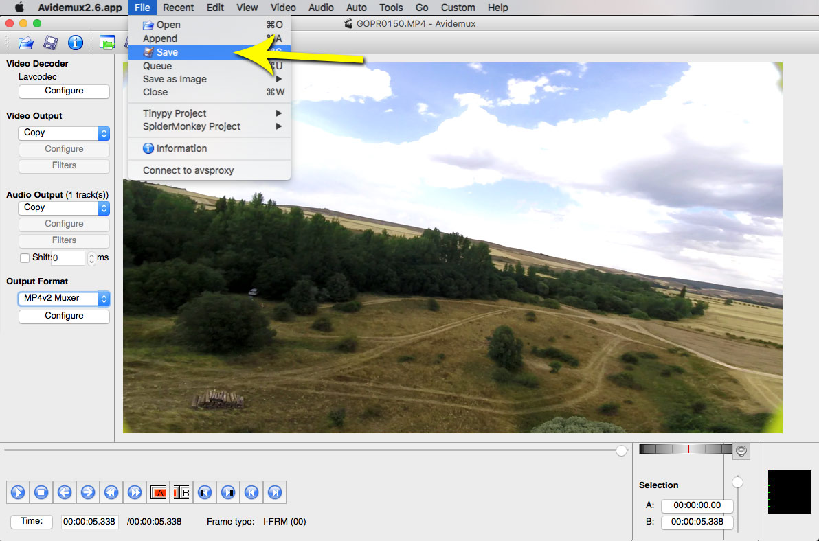Click the video preview frame
This screenshot has width=819, height=541.
click(452, 248)
